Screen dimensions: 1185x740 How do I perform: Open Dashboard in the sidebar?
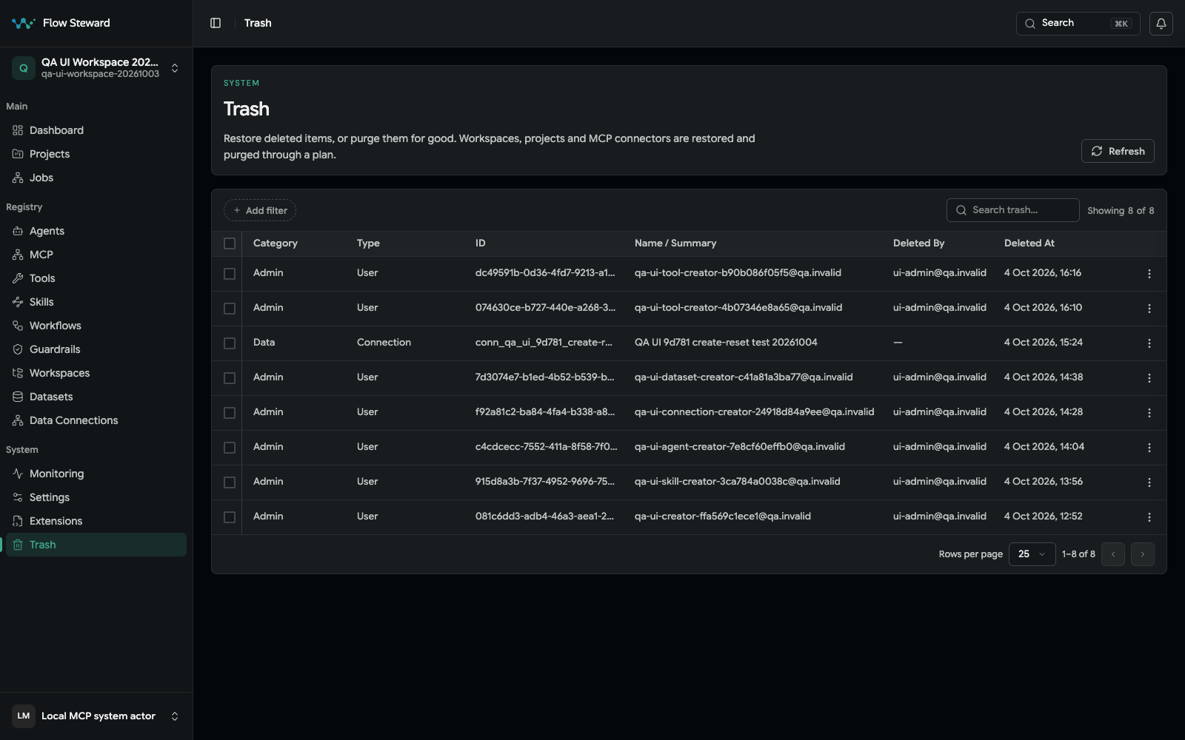(96, 130)
